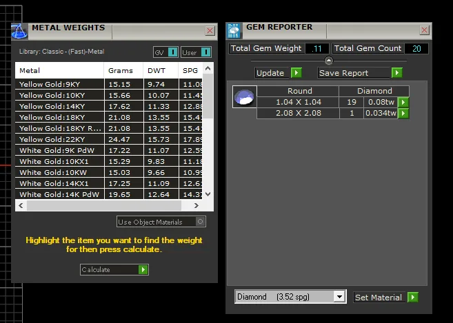Click the green arrow on Calculate
The image size is (453, 323).
click(143, 269)
